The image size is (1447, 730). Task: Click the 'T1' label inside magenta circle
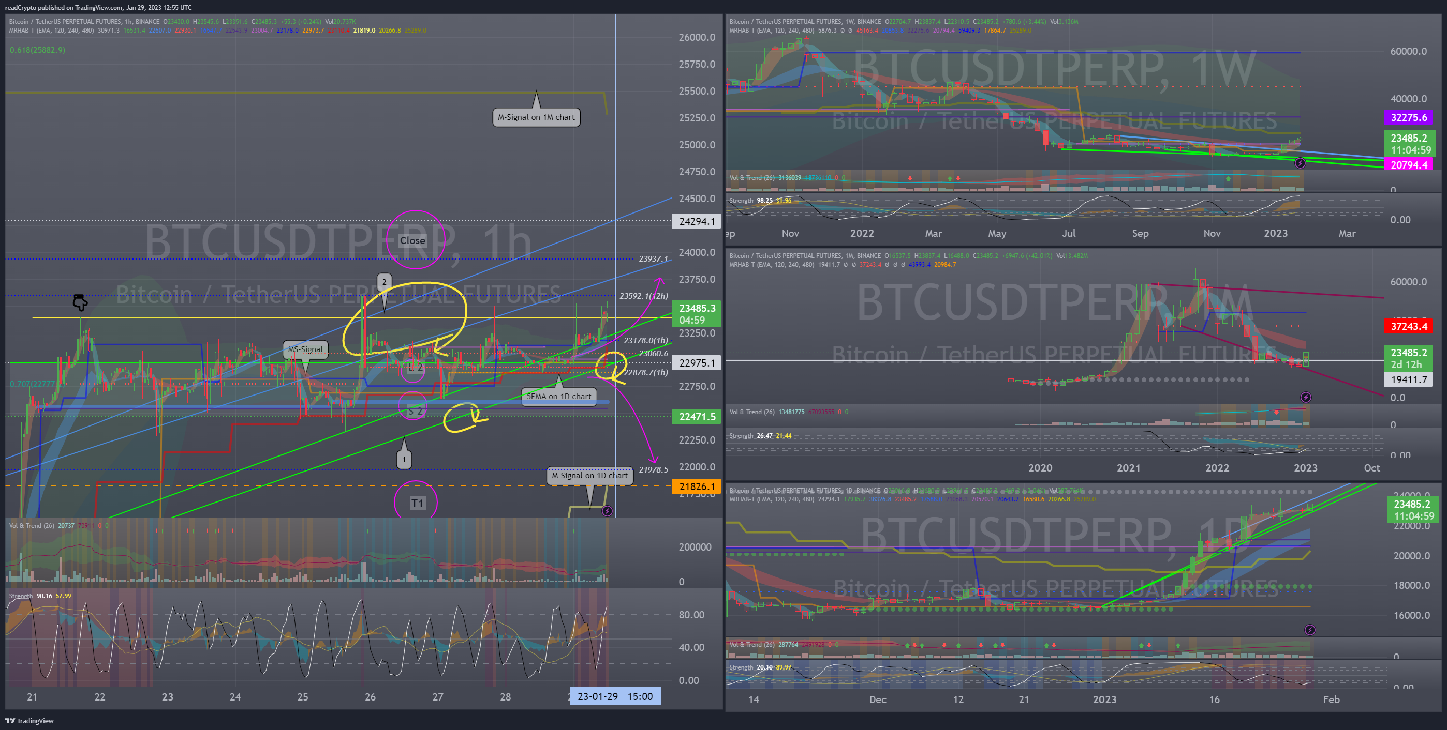(x=417, y=503)
